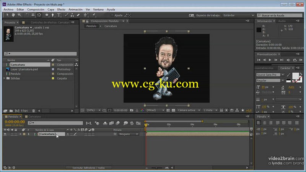Expand the Sólidos folder

4,78
